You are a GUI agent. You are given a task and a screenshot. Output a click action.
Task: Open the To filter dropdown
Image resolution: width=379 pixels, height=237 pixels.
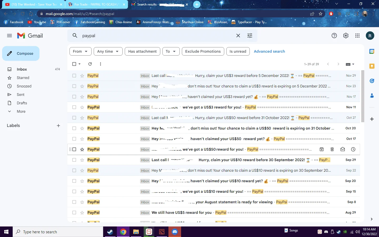171,51
